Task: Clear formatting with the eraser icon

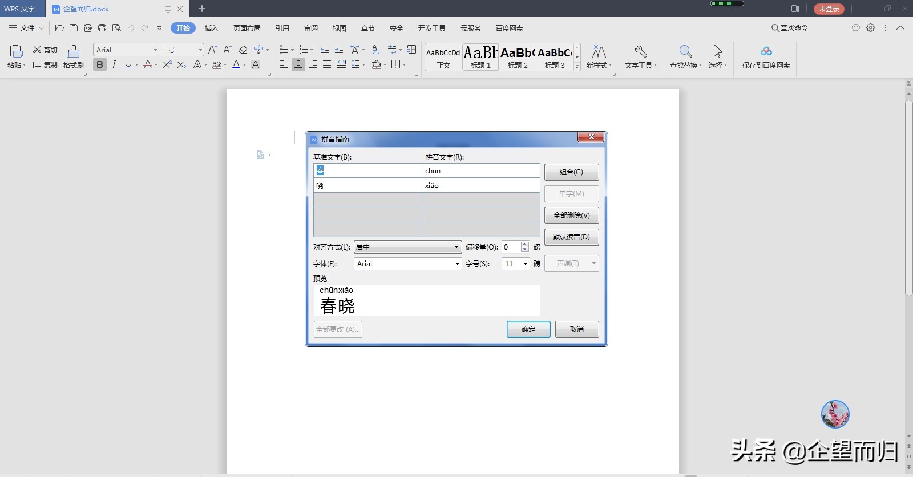Action: click(243, 50)
